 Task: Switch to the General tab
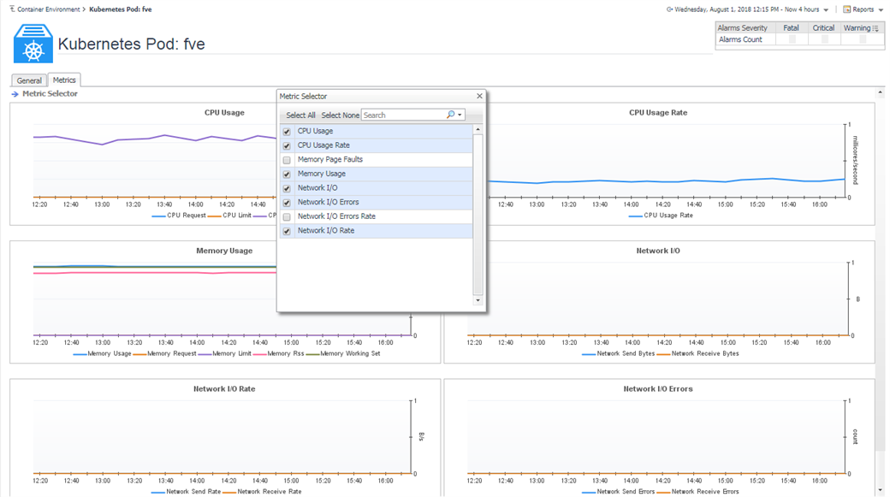pos(29,80)
